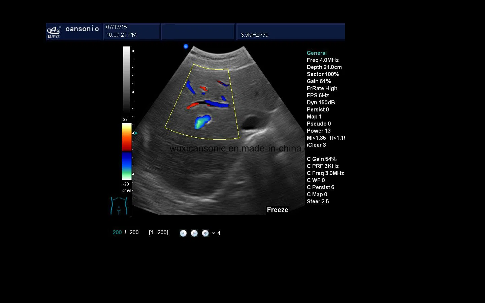Viewport: 485px width, 303px height.
Task: Click the probe label 3.5MHzR50
Action: click(x=255, y=35)
